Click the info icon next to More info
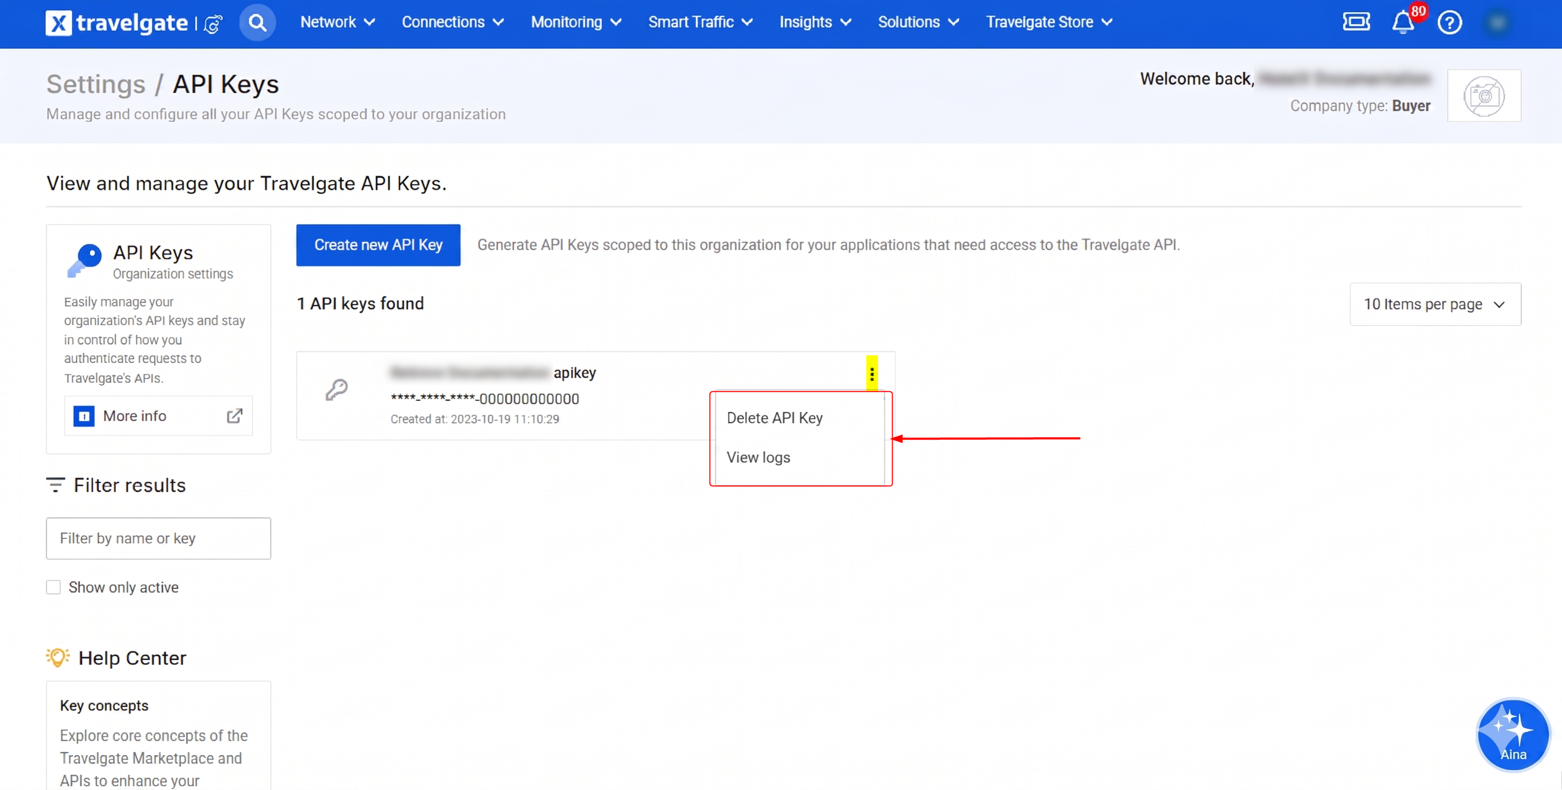 (x=84, y=416)
